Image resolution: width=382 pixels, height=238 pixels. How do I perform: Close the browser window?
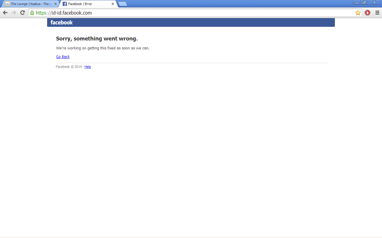click(x=374, y=3)
